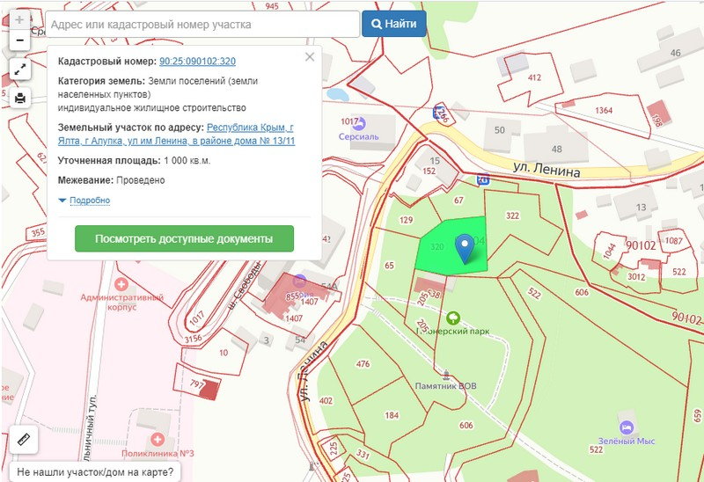The width and height of the screenshot is (704, 482).
Task: Click the Пионерский парк tree icon
Action: point(453,318)
